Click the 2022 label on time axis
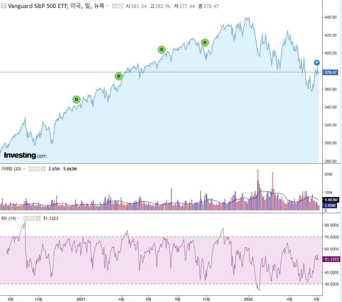This screenshot has width=342, height=302. click(x=248, y=299)
